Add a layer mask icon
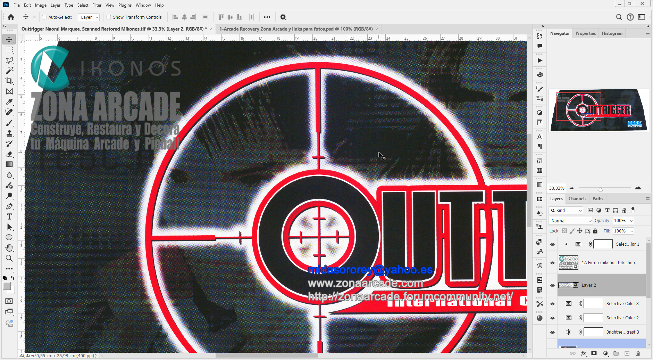653x360 pixels. (x=594, y=353)
